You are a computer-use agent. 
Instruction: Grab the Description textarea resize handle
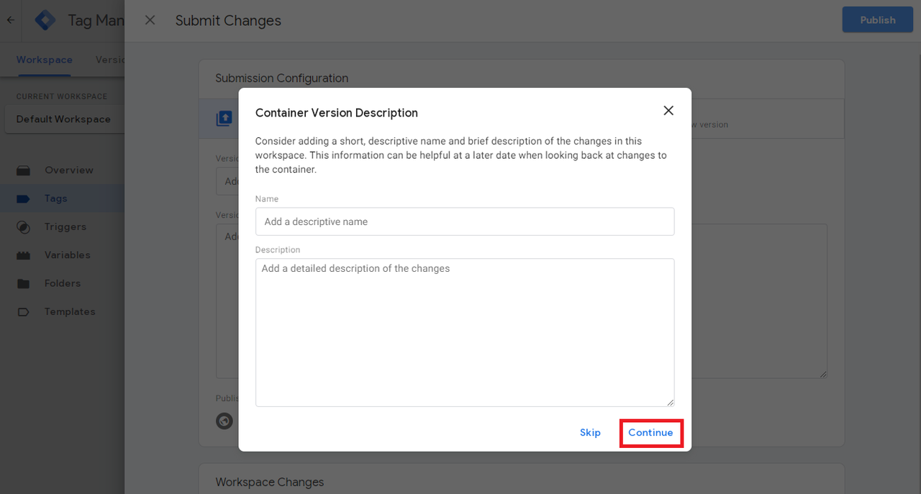[670, 402]
